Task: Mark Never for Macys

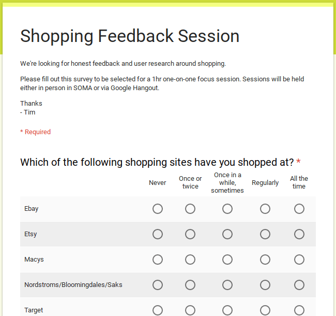Action: tap(158, 260)
